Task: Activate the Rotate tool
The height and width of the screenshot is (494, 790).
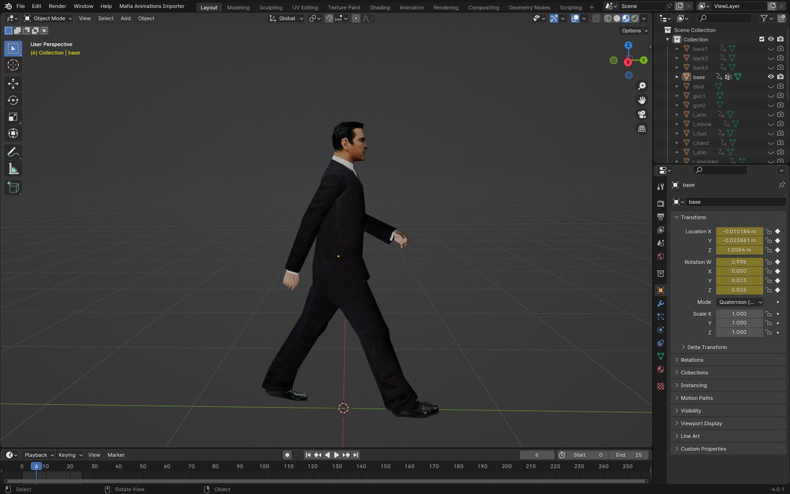Action: click(x=13, y=100)
